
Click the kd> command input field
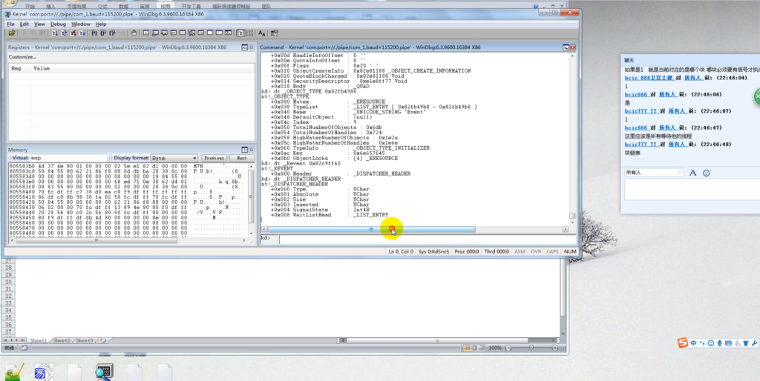pos(427,239)
